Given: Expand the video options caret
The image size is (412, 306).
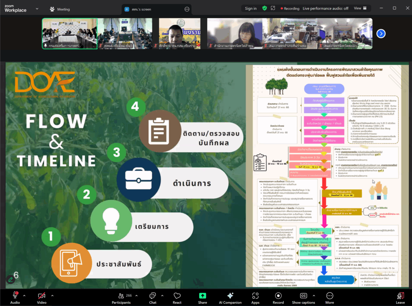Looking at the screenshot, I should [52, 296].
